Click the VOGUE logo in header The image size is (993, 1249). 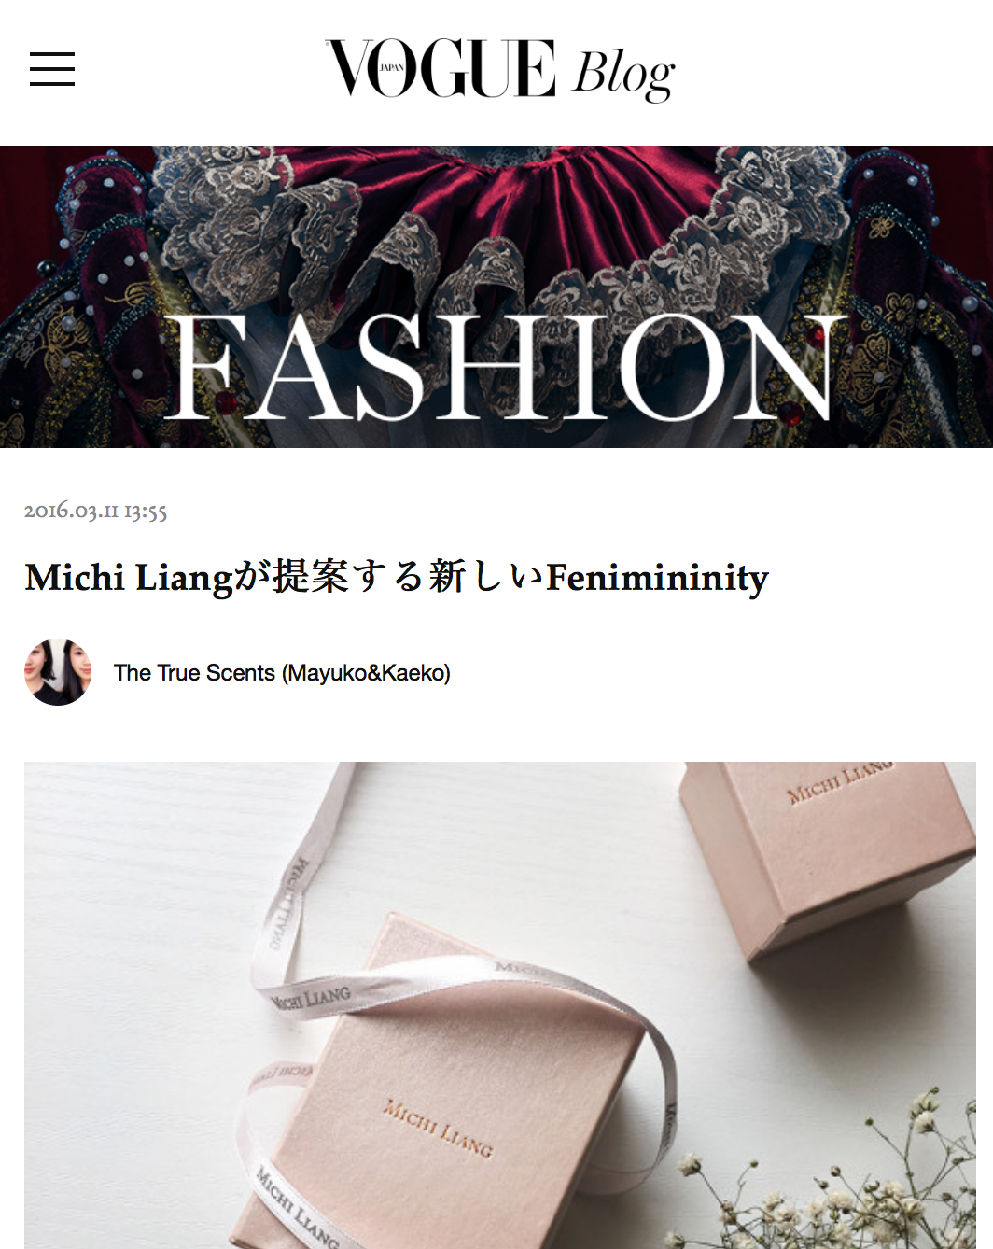[x=441, y=68]
